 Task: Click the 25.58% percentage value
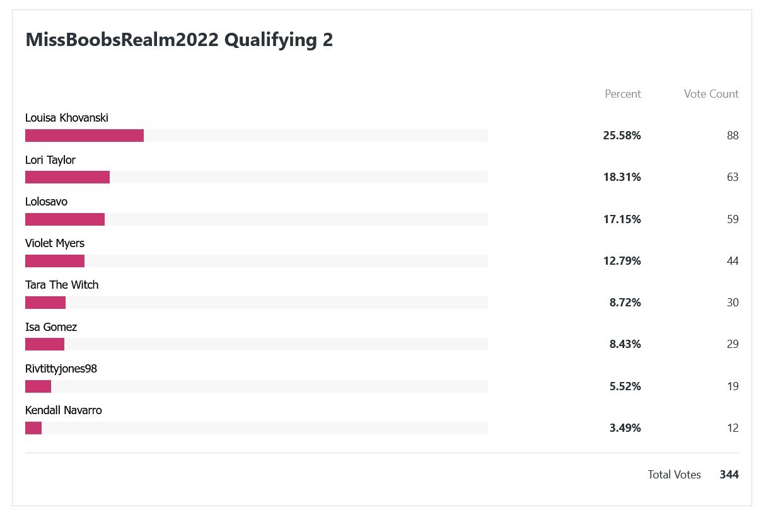pyautogui.click(x=622, y=136)
